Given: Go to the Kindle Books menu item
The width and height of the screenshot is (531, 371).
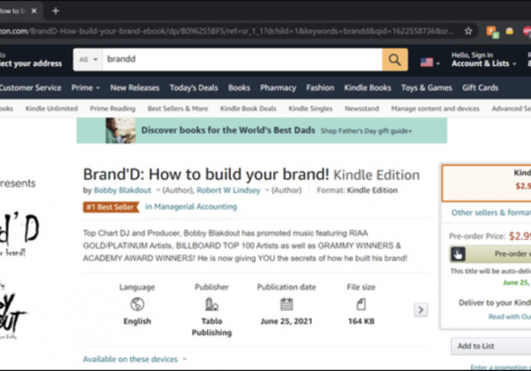Looking at the screenshot, I should [367, 88].
